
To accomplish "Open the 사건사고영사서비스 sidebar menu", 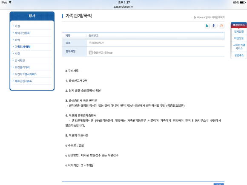I will [26, 74].
